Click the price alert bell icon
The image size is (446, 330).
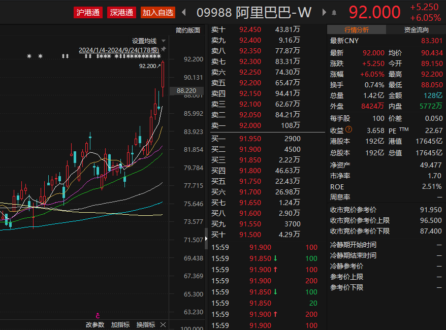[x=334, y=12]
